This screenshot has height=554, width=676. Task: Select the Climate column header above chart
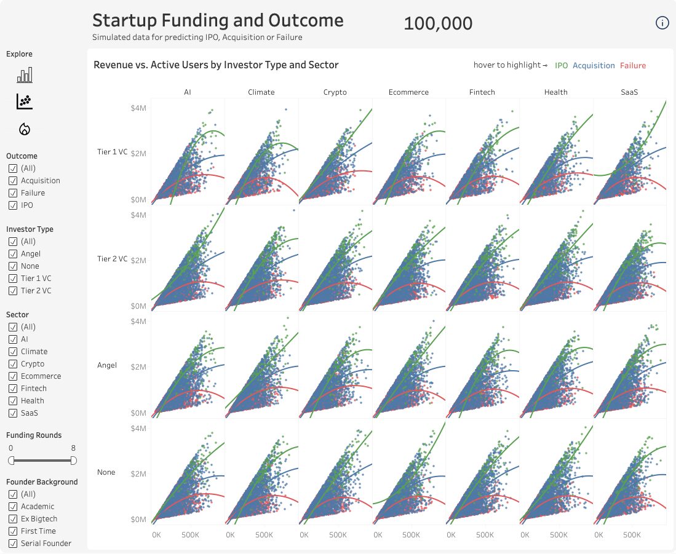pyautogui.click(x=261, y=92)
